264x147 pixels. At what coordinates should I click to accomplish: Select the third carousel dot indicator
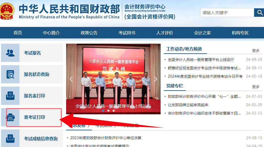[114, 111]
